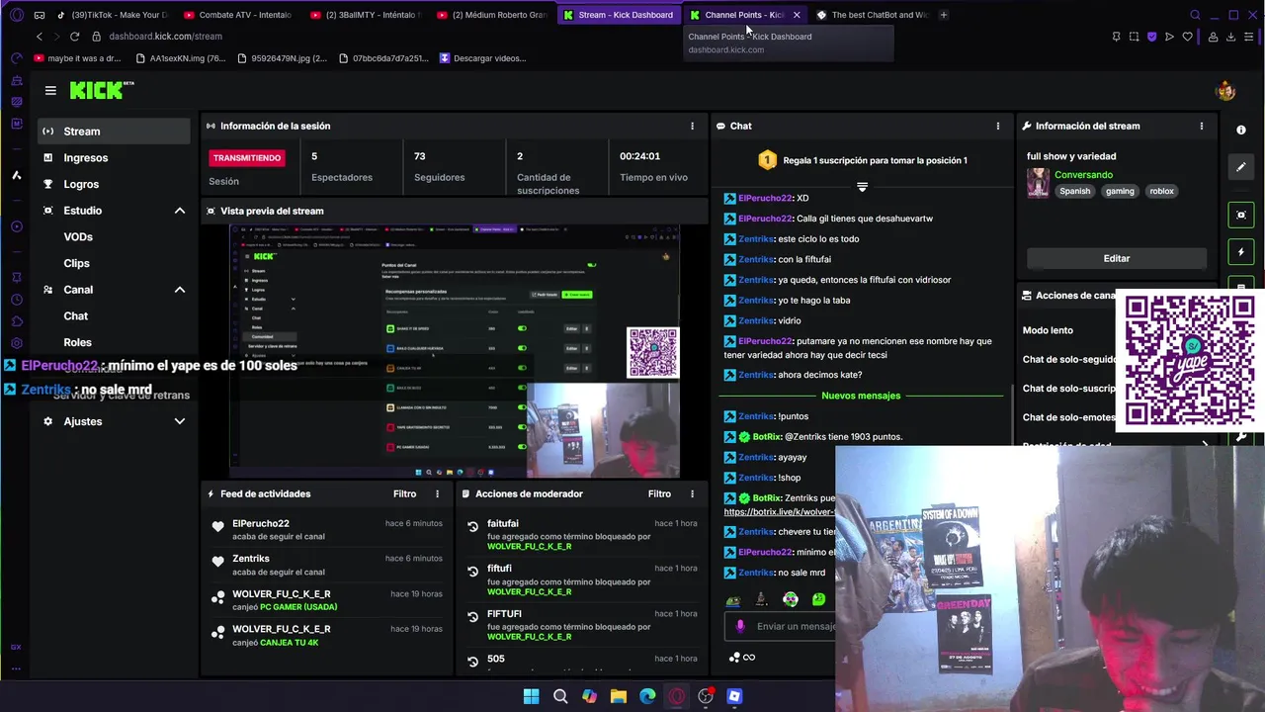Viewport: 1265px width, 712px height.
Task: Click Zentriks follower entry in activity feed
Action: coord(327,565)
